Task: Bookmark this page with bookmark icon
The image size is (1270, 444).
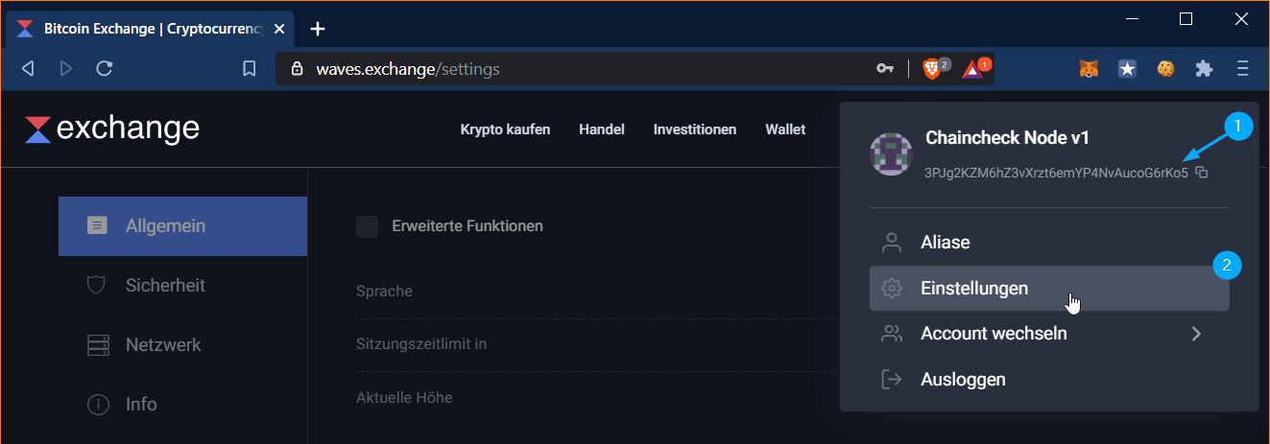Action: click(249, 69)
